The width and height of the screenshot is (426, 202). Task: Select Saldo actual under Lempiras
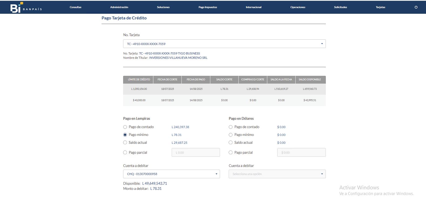(x=125, y=143)
